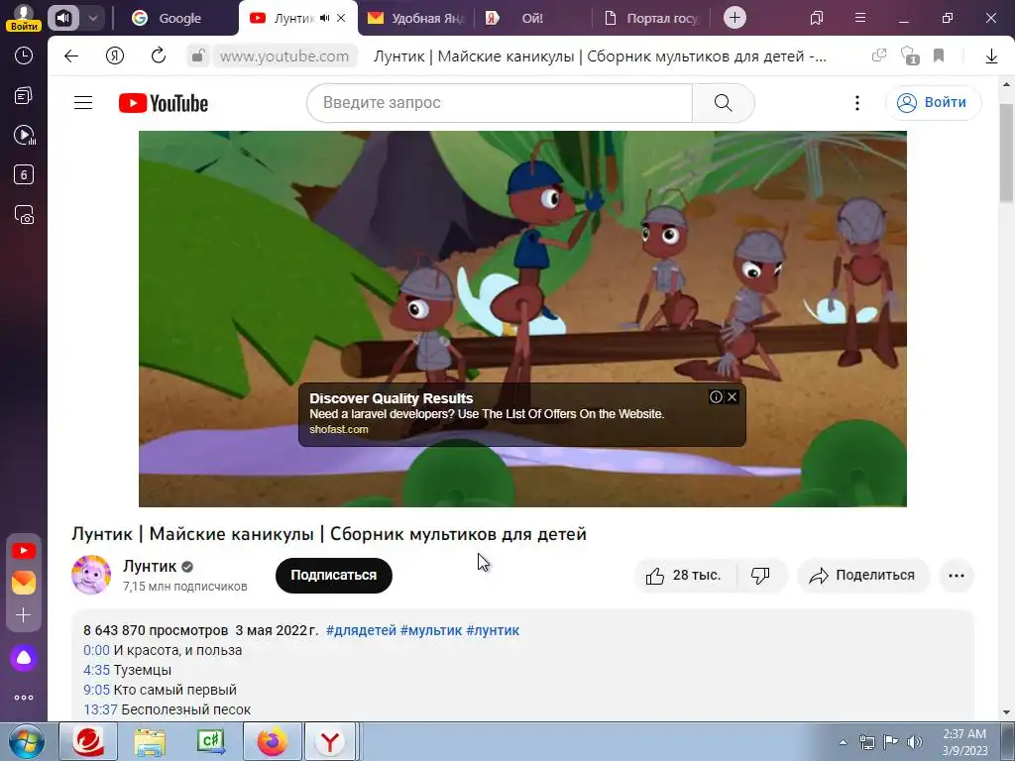Click the #лунтик hashtag

pos(493,630)
